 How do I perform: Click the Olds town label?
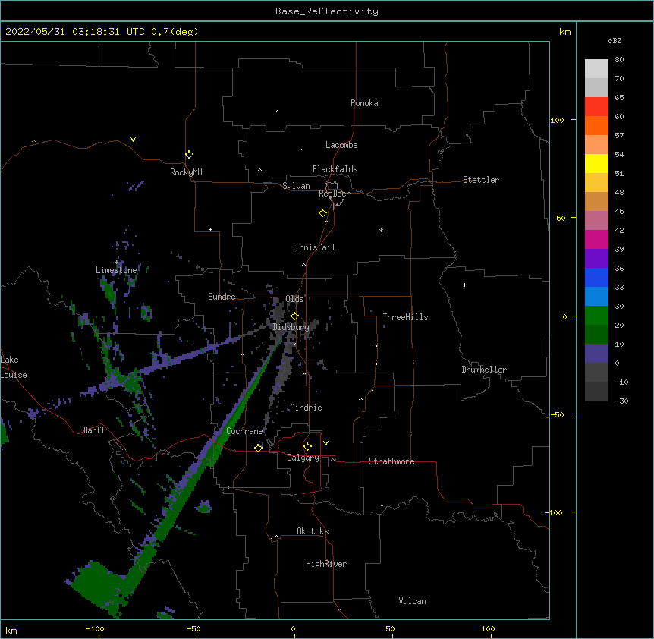click(x=294, y=299)
